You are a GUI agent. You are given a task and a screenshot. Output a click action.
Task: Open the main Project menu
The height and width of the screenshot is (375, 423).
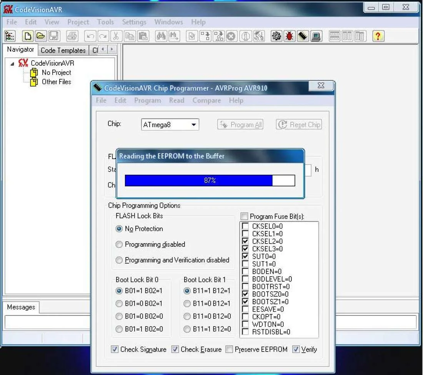pyautogui.click(x=78, y=22)
